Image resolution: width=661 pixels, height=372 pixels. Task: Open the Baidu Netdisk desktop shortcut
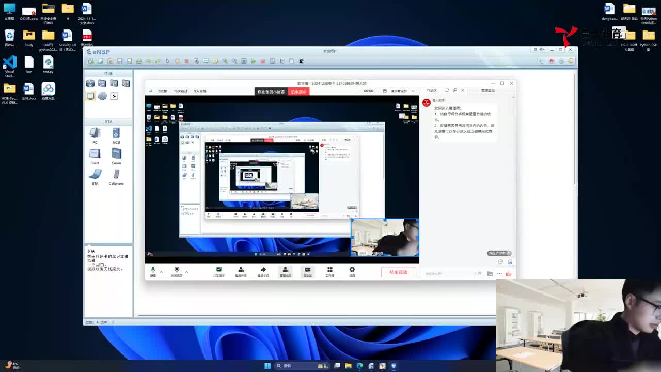48,91
